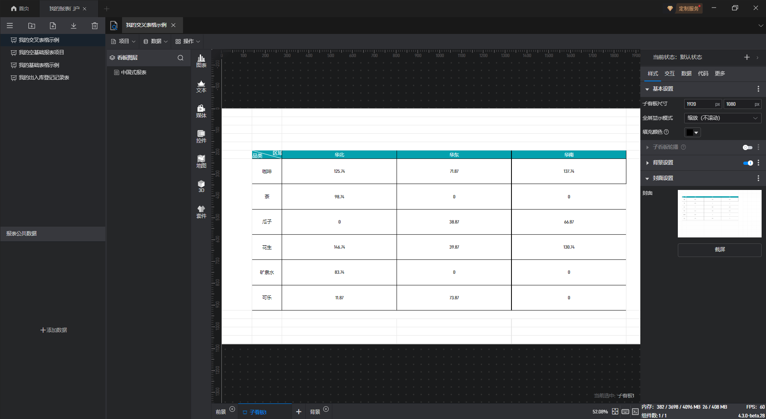Expand the 背景设置 section
Viewport: 766px width, 419px height.
point(647,163)
